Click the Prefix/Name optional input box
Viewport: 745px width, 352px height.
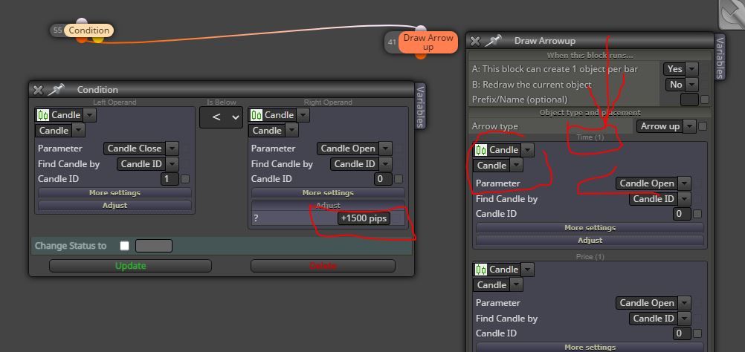(689, 100)
